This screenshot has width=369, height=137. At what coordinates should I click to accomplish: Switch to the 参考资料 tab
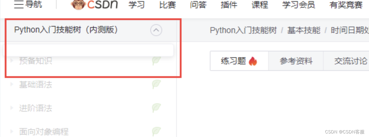[x=296, y=61]
